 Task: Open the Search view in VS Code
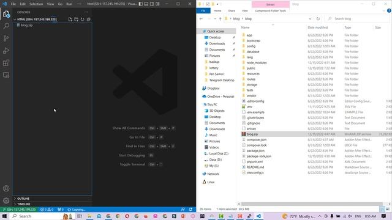point(6,26)
